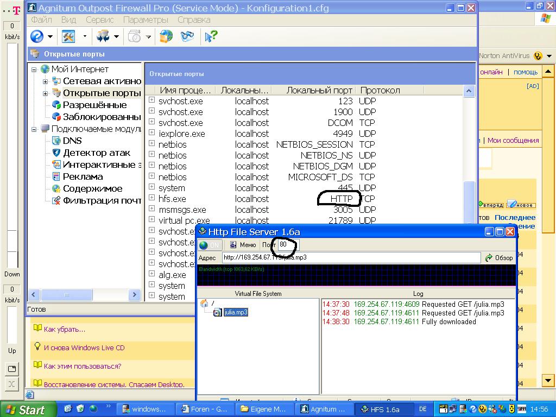The height and width of the screenshot is (417, 556).
Task: Select Разрешённые in the tree
Action: pos(94,105)
